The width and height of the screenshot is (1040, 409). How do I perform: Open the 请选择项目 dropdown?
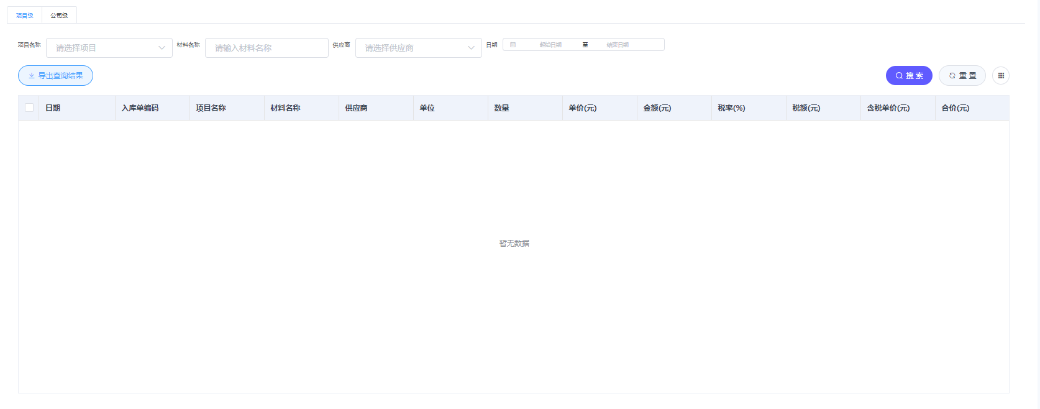(109, 48)
